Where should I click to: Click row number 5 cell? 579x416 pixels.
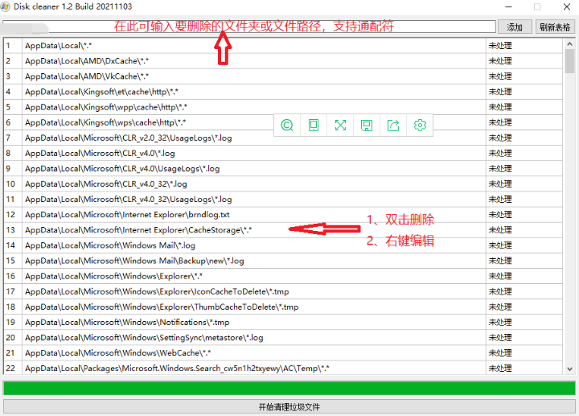coord(13,107)
